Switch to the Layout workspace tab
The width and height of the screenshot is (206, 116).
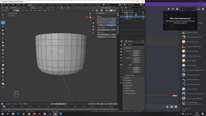pyautogui.click(x=30, y=5)
